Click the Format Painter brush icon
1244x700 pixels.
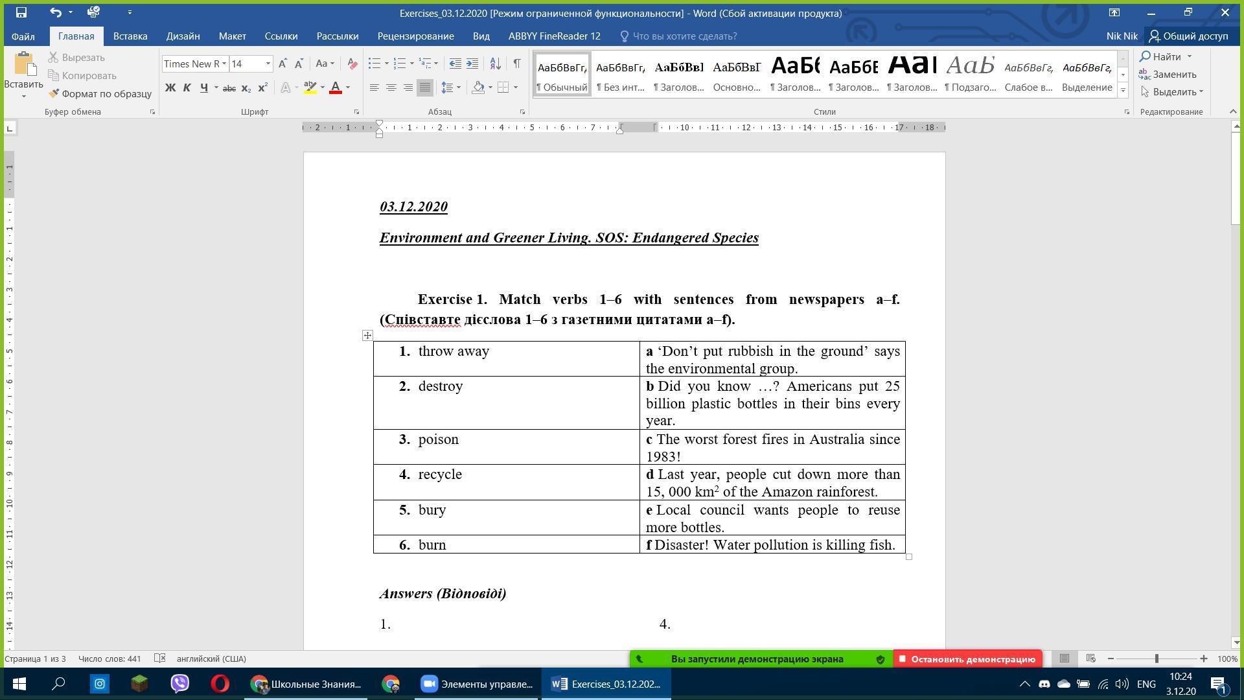[54, 93]
